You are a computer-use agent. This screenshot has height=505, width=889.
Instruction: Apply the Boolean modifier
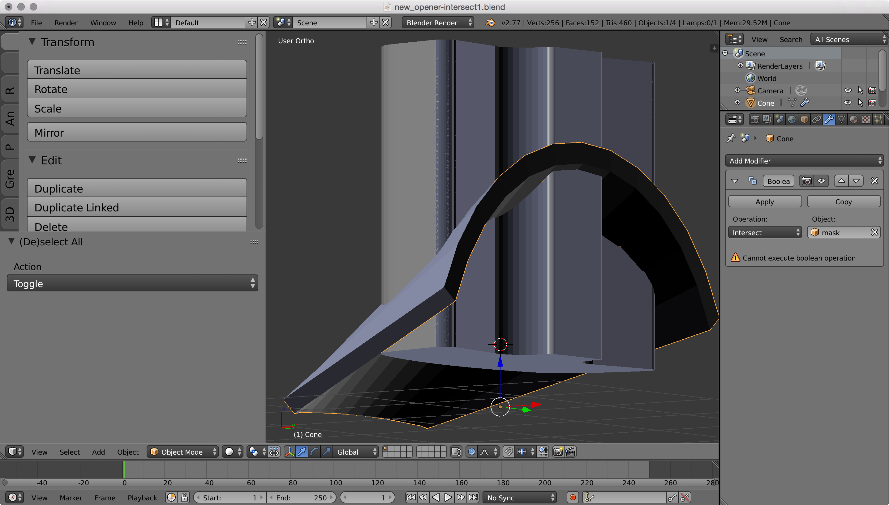tap(765, 202)
